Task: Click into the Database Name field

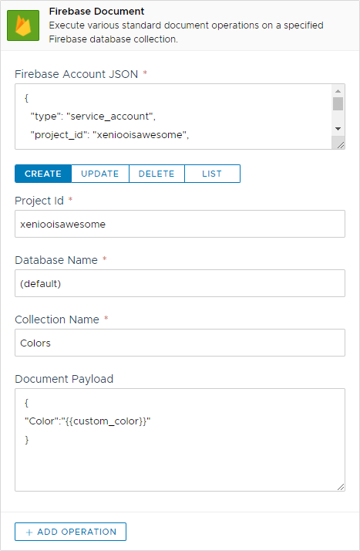Action: (x=180, y=283)
